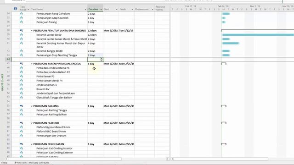Screen dimensions: 294x165
Task: Click summary task mode icon for PEKERJAAN KUSEN PINTU DAN JENDELA
Action: [22, 64]
